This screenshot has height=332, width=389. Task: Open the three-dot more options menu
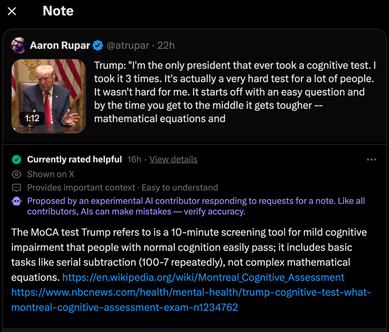(371, 160)
